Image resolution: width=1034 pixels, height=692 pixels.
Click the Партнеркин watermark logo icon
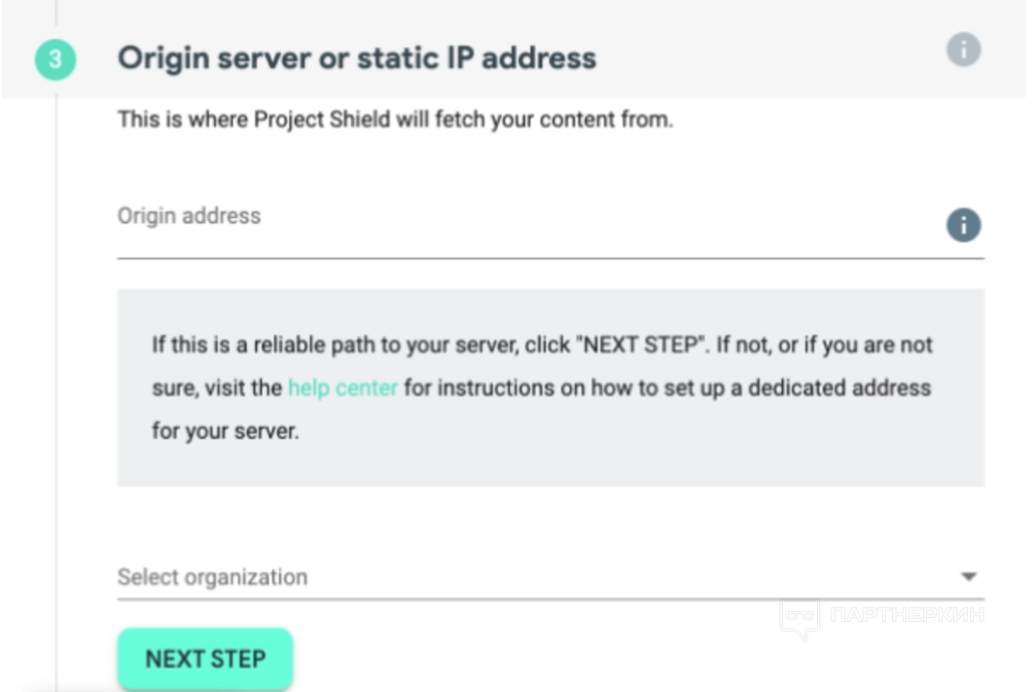(799, 618)
